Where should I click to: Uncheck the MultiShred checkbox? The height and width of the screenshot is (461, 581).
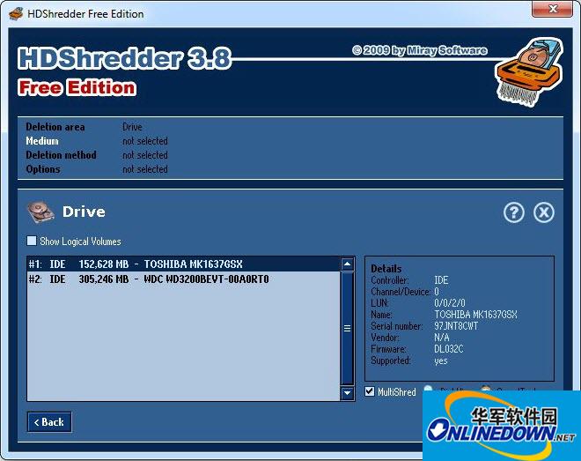pyautogui.click(x=370, y=391)
